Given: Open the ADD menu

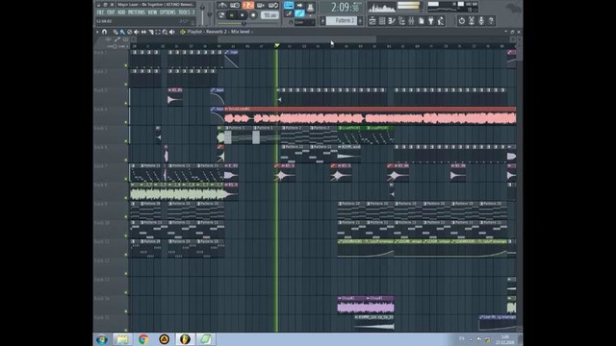Looking at the screenshot, I should coord(121,12).
